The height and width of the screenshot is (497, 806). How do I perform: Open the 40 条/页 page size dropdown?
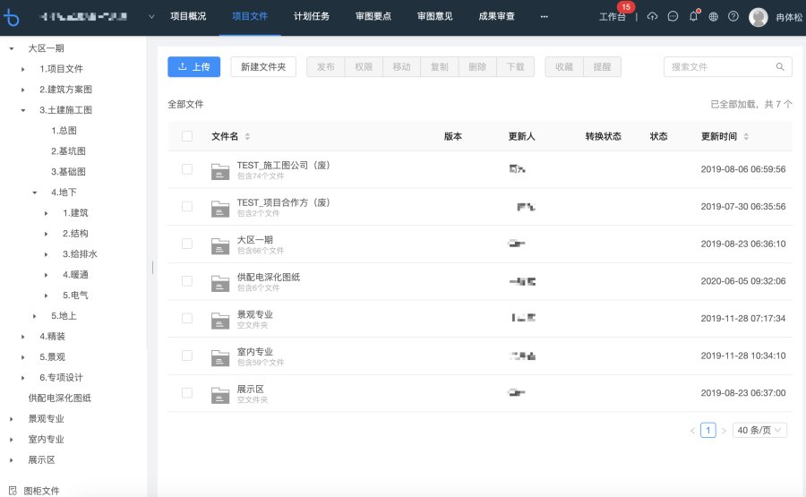(759, 430)
